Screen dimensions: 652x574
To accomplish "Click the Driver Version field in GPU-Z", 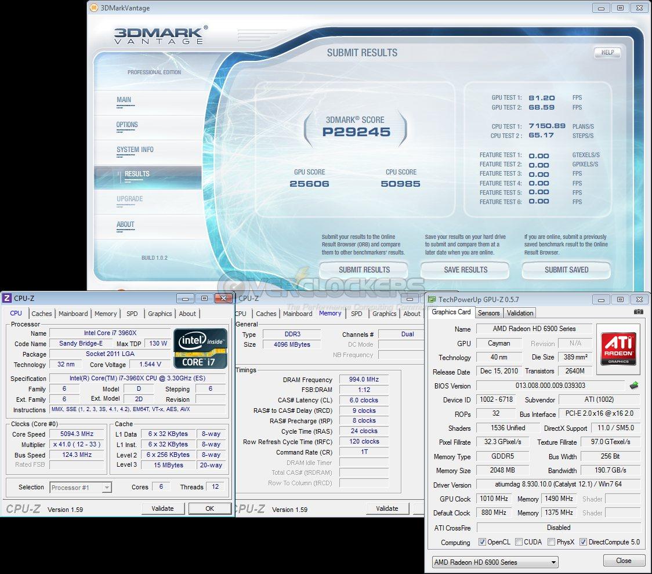I will (558, 485).
